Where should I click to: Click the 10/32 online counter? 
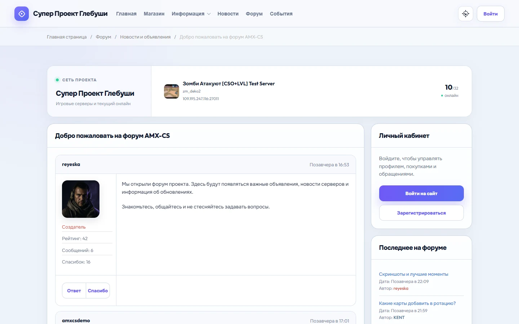point(452,87)
